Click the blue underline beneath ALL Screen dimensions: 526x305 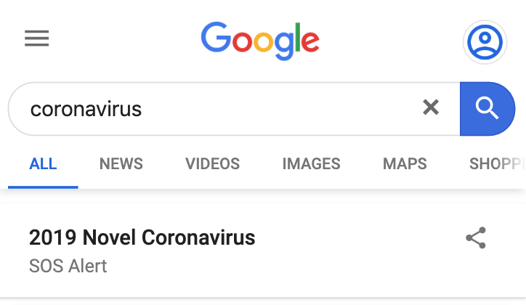click(x=43, y=187)
